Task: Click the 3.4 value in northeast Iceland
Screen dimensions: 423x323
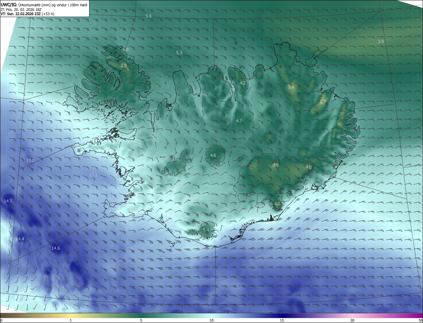Action: point(291,88)
